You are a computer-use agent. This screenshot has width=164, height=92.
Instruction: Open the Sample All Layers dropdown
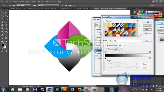pos(48,5)
